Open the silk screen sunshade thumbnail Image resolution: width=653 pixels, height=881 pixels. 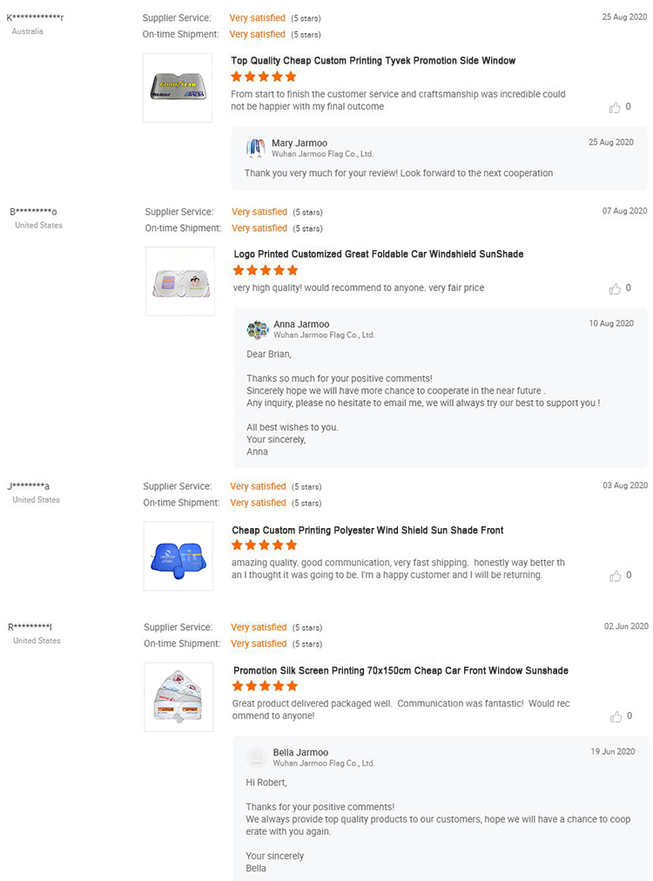pos(178,696)
